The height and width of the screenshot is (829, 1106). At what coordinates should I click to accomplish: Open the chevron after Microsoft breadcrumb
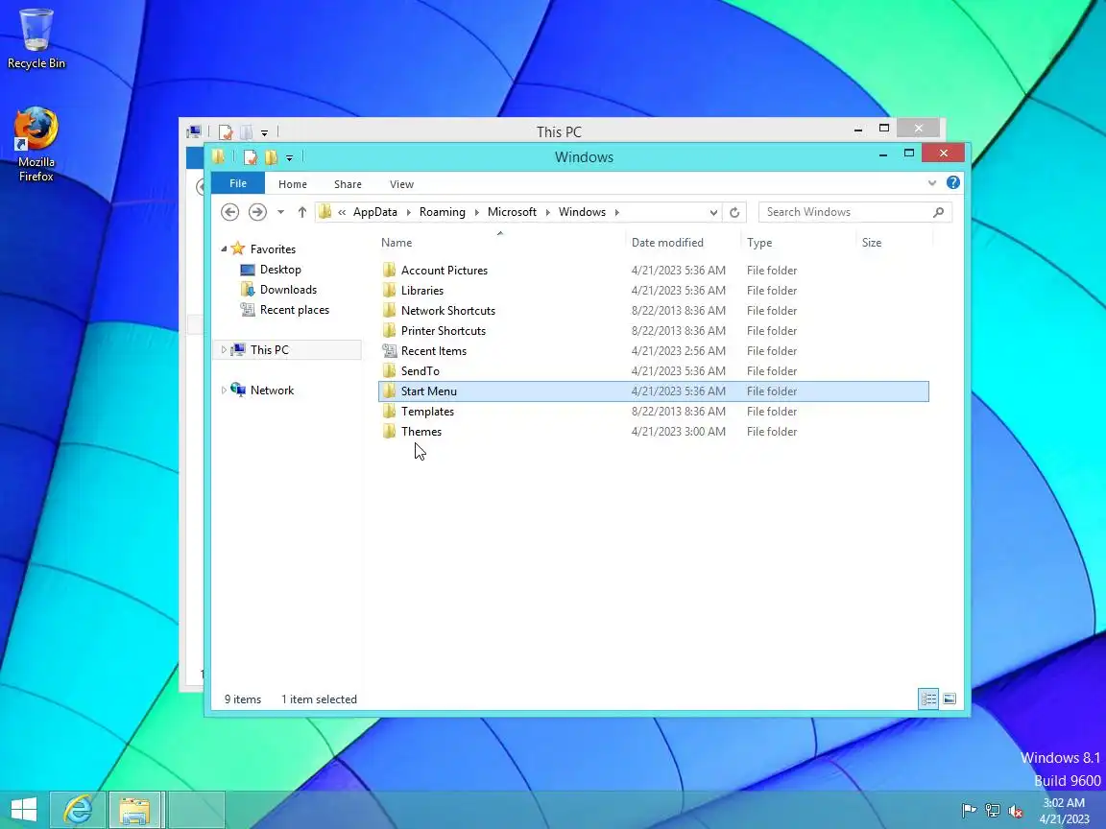pyautogui.click(x=547, y=212)
